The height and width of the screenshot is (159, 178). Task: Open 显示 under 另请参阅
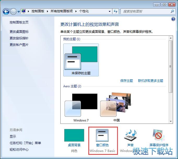coord(13,137)
